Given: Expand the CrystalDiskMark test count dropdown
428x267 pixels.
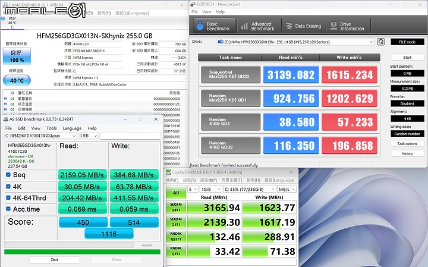Looking at the screenshot, I should click(x=193, y=189).
